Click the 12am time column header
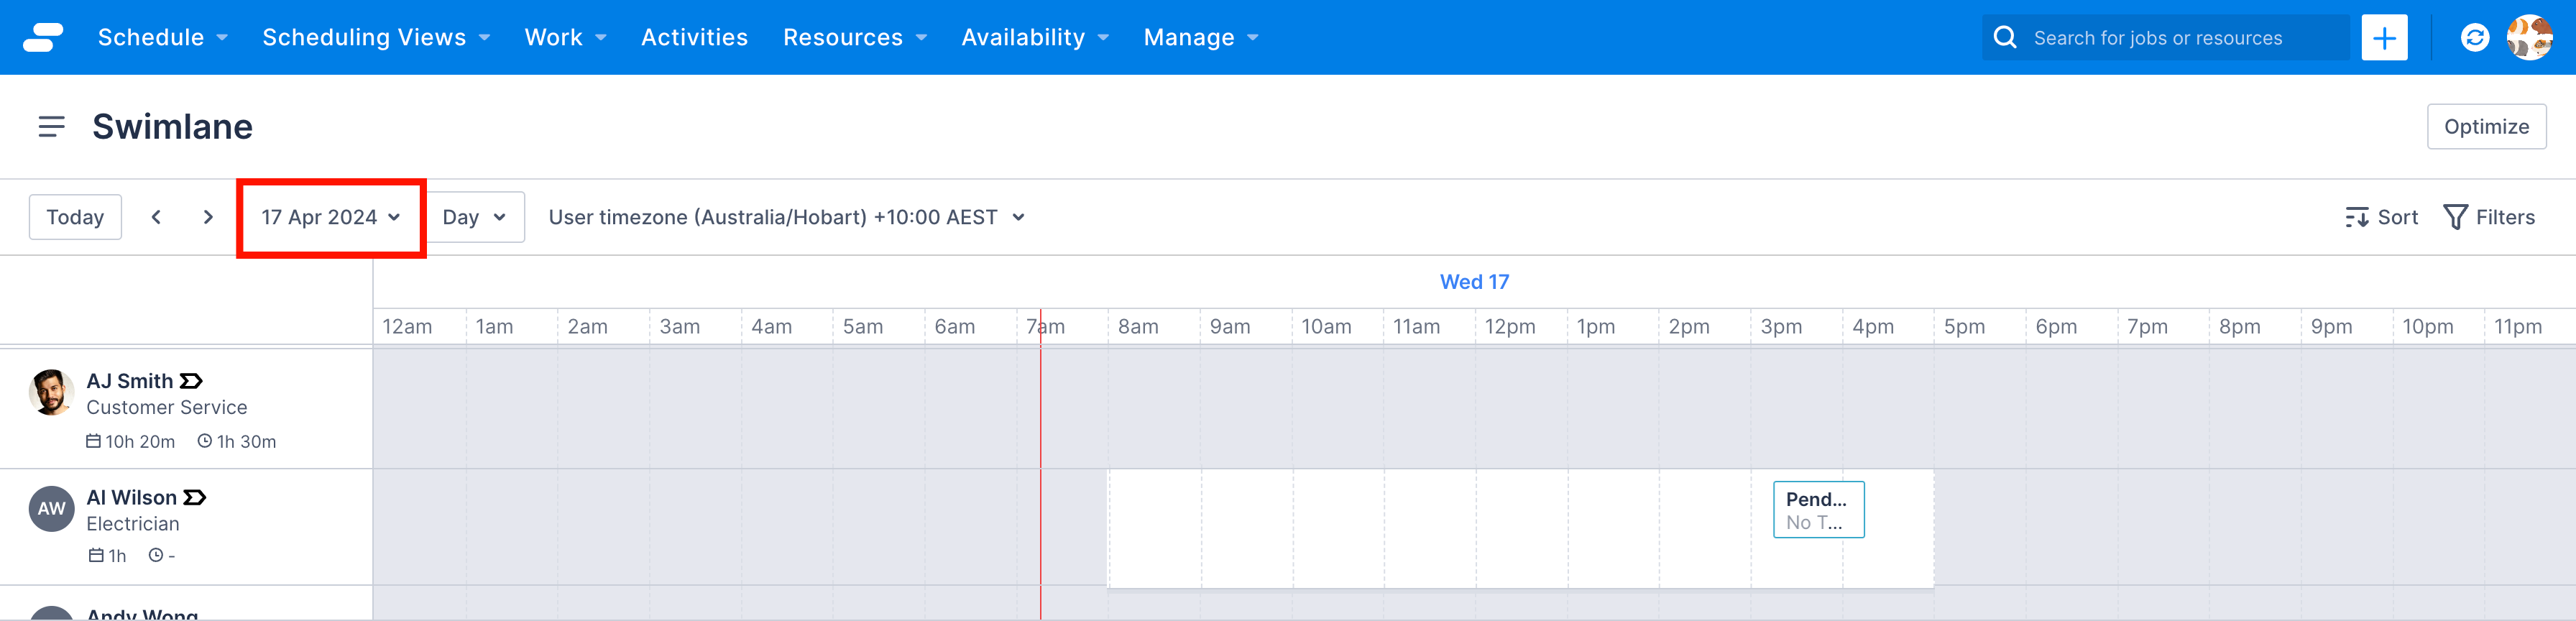Viewport: 2576px width, 621px height. point(407,327)
